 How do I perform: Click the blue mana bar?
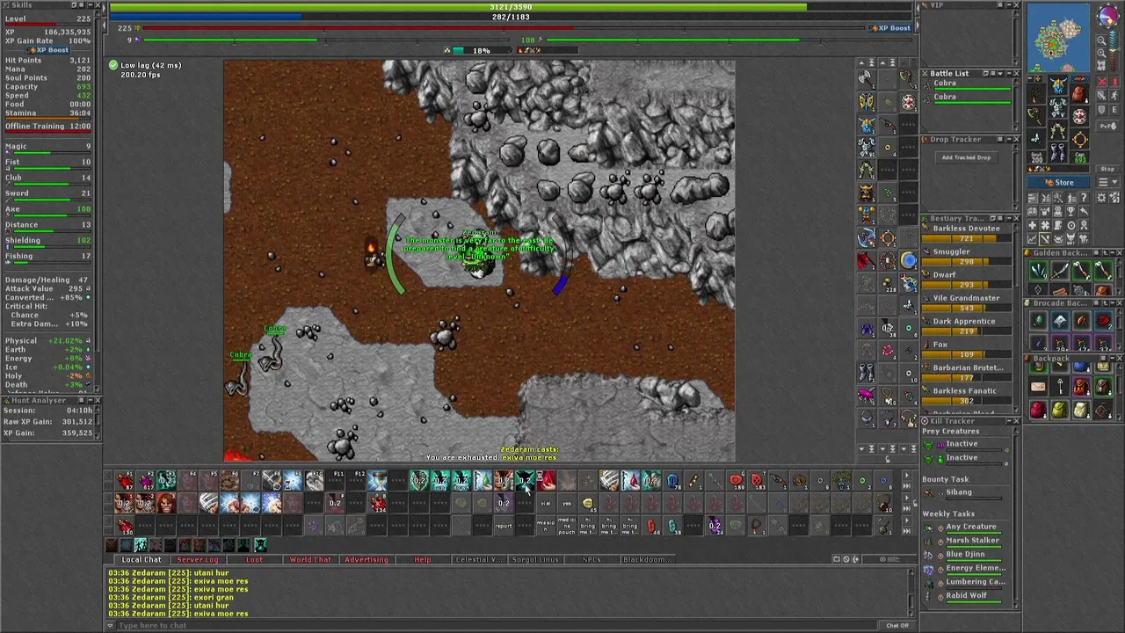click(x=511, y=17)
